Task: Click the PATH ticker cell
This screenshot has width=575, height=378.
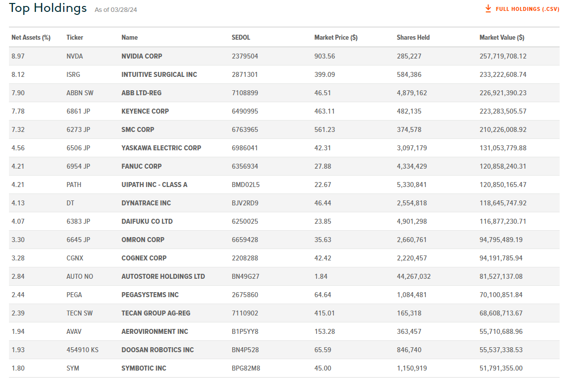Action: [x=74, y=185]
